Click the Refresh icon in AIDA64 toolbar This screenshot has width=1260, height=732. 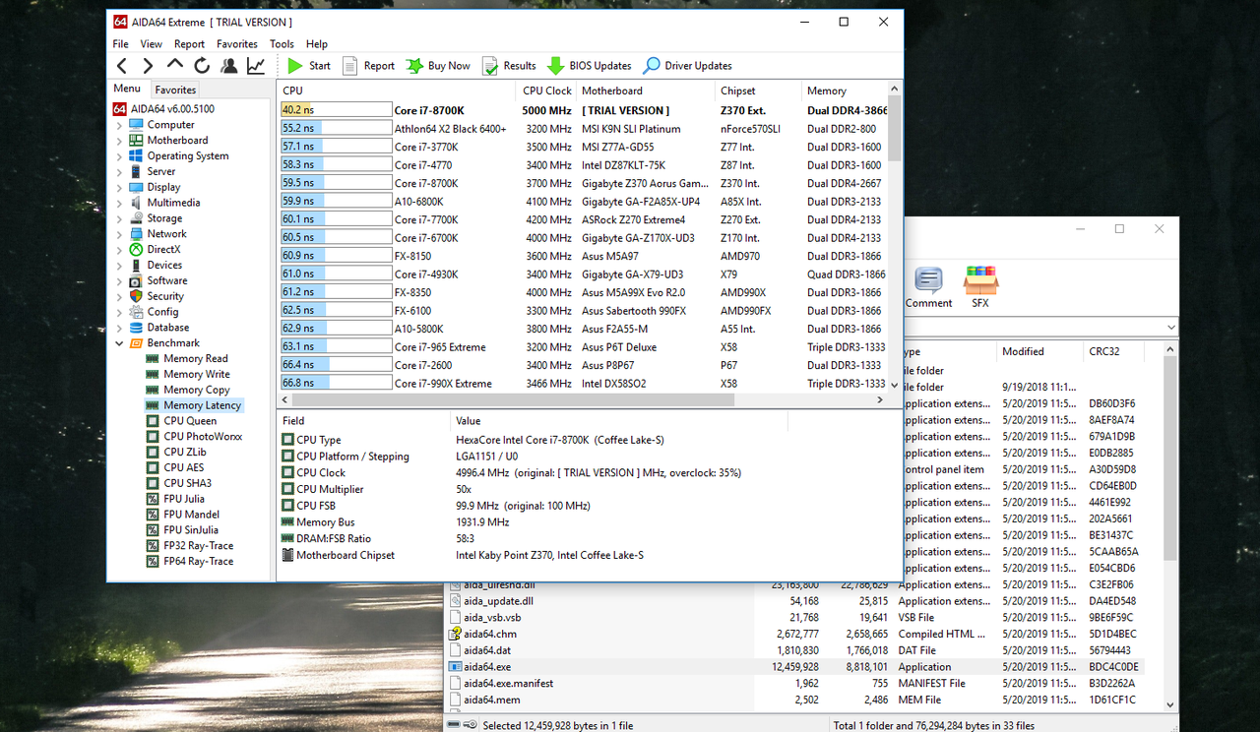pyautogui.click(x=202, y=66)
